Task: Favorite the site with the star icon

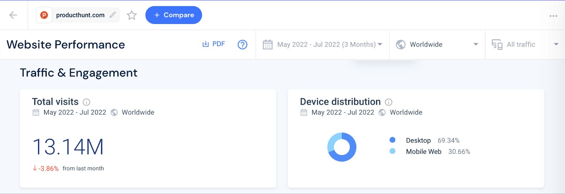Action: click(x=132, y=15)
